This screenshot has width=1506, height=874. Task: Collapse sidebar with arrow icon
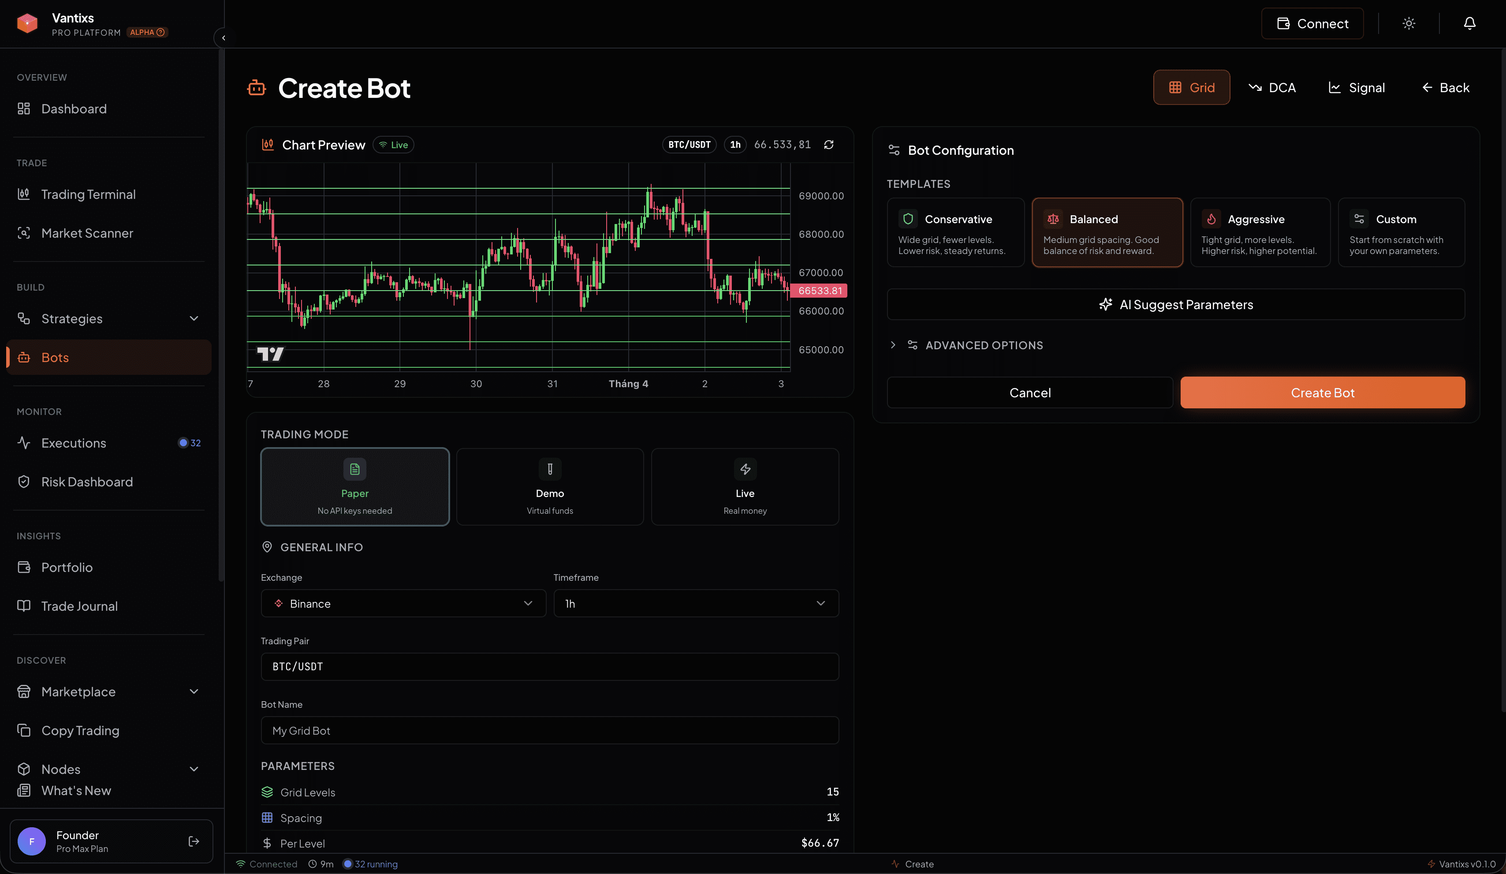coord(224,37)
